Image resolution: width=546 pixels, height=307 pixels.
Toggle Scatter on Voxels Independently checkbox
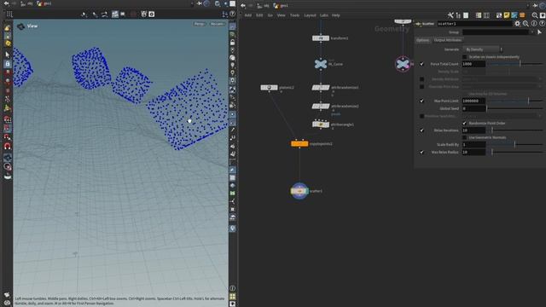pyautogui.click(x=464, y=57)
